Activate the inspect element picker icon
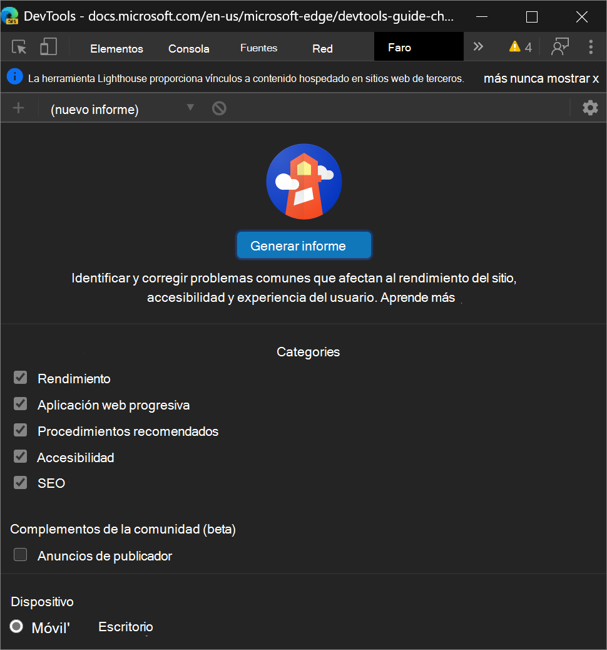This screenshot has width=607, height=650. coord(19,47)
